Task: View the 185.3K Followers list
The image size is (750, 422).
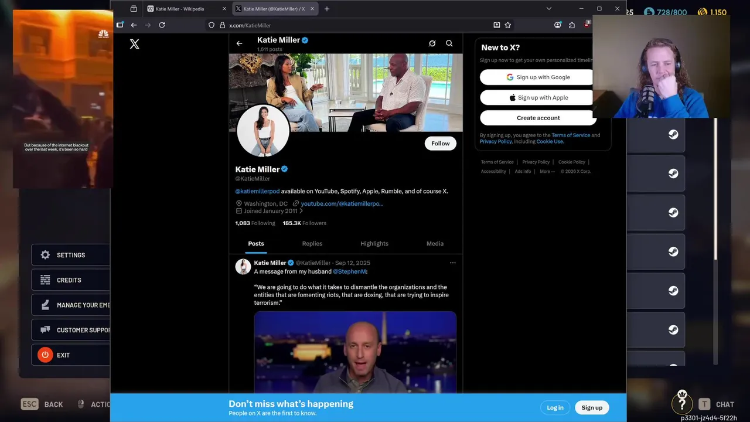Action: [305, 223]
